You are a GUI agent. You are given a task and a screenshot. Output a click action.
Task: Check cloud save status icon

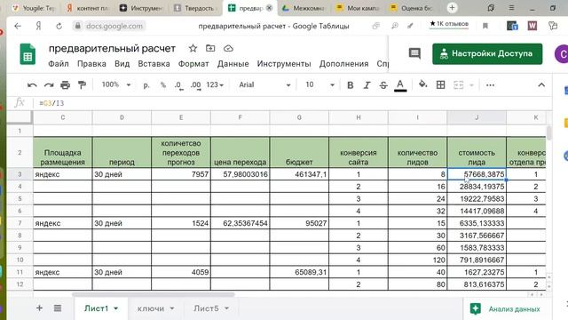(228, 48)
